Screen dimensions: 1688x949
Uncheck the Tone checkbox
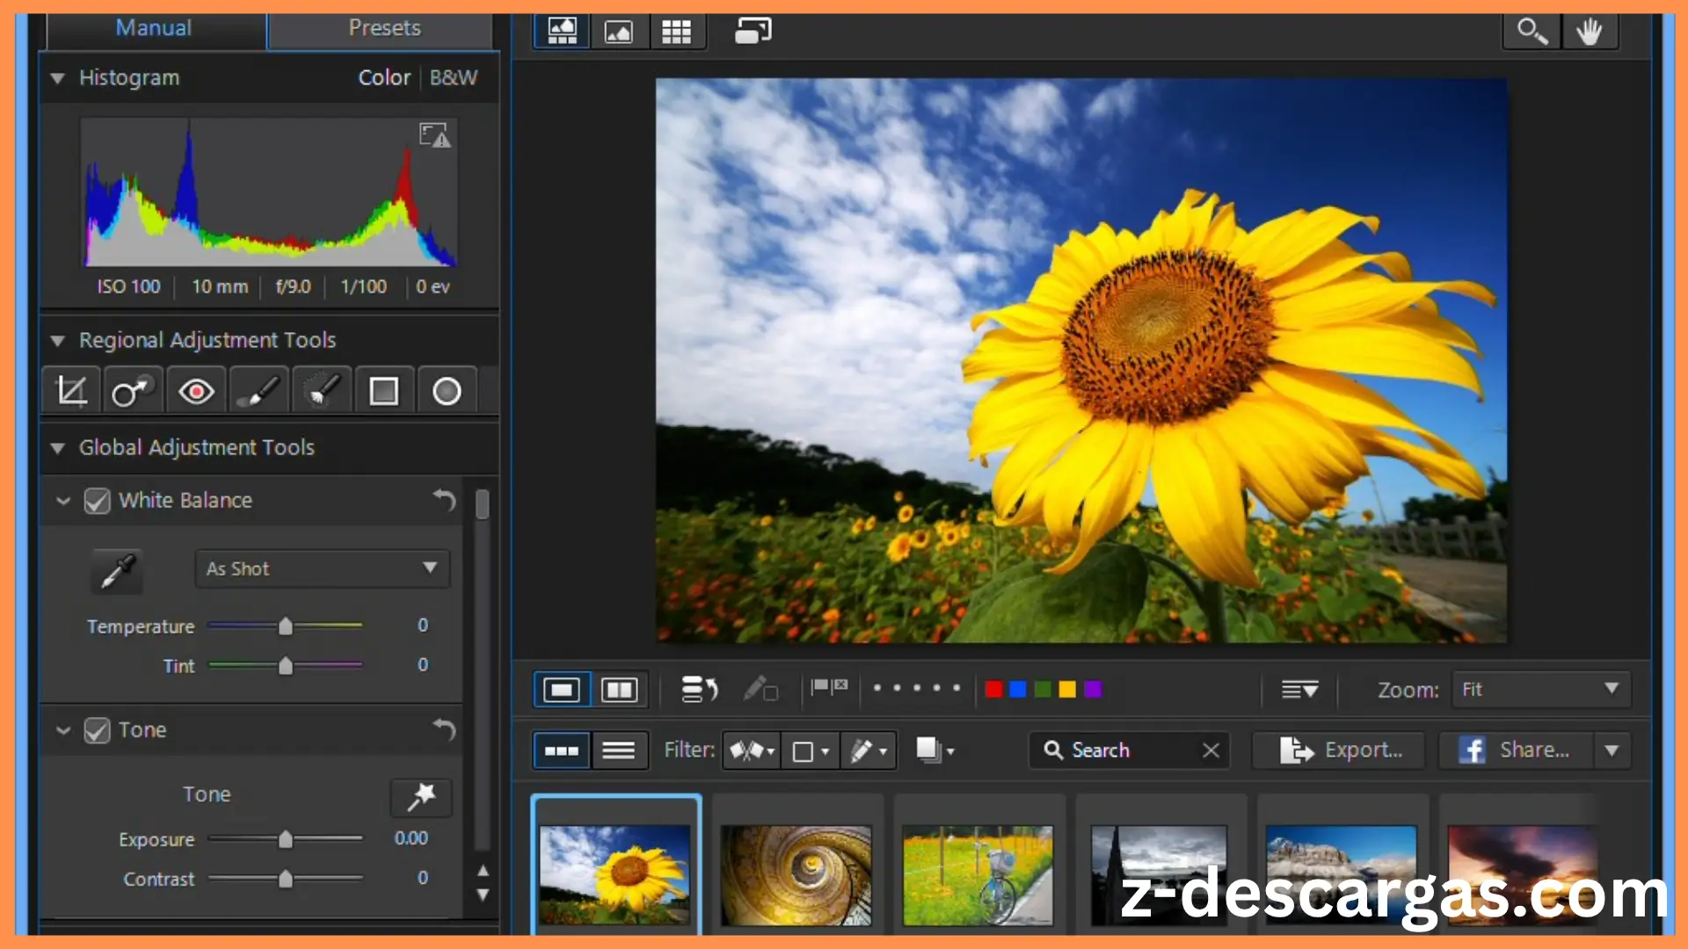coord(97,730)
